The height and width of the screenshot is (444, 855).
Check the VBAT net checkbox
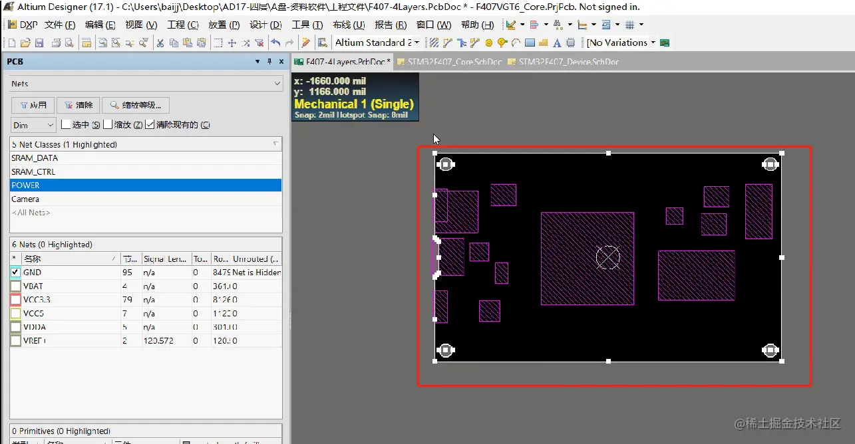pyautogui.click(x=16, y=286)
